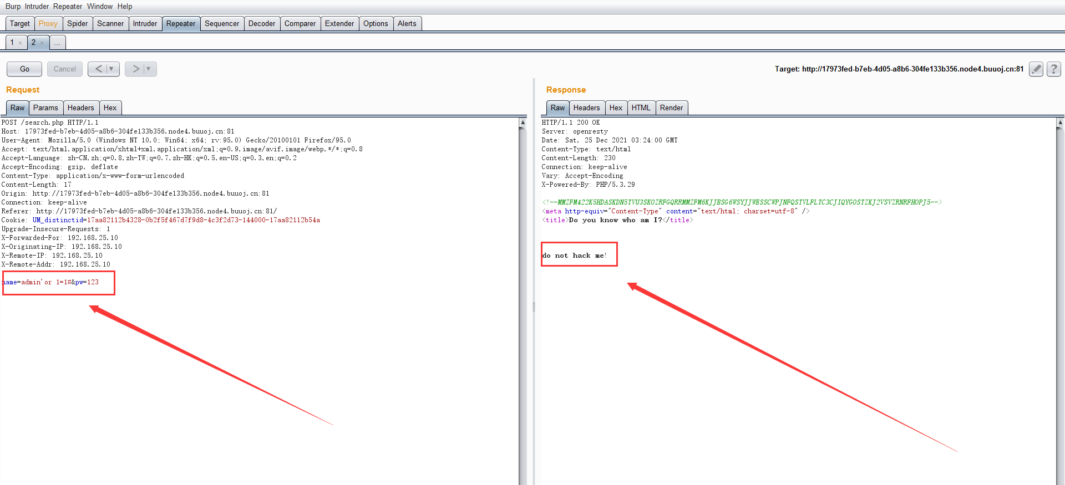
Task: Select the Request Raw tab
Action: point(18,108)
